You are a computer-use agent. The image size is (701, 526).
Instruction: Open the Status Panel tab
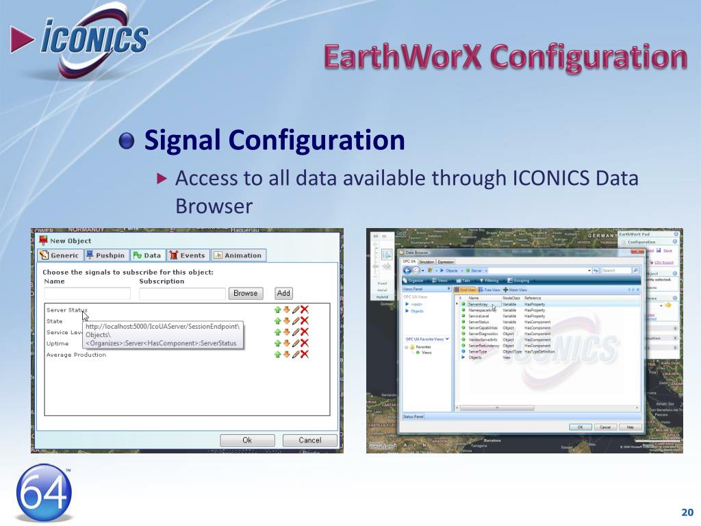[x=413, y=416]
